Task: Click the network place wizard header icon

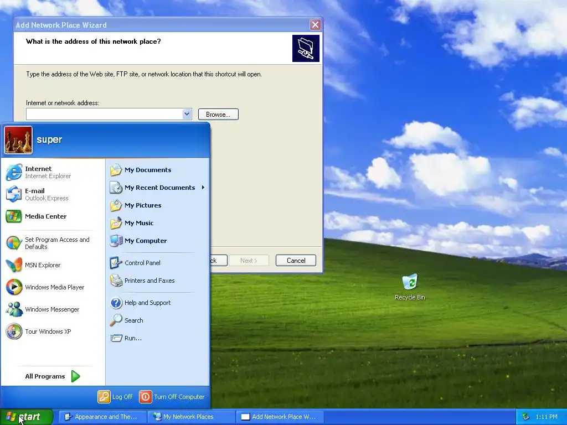Action: (x=306, y=49)
